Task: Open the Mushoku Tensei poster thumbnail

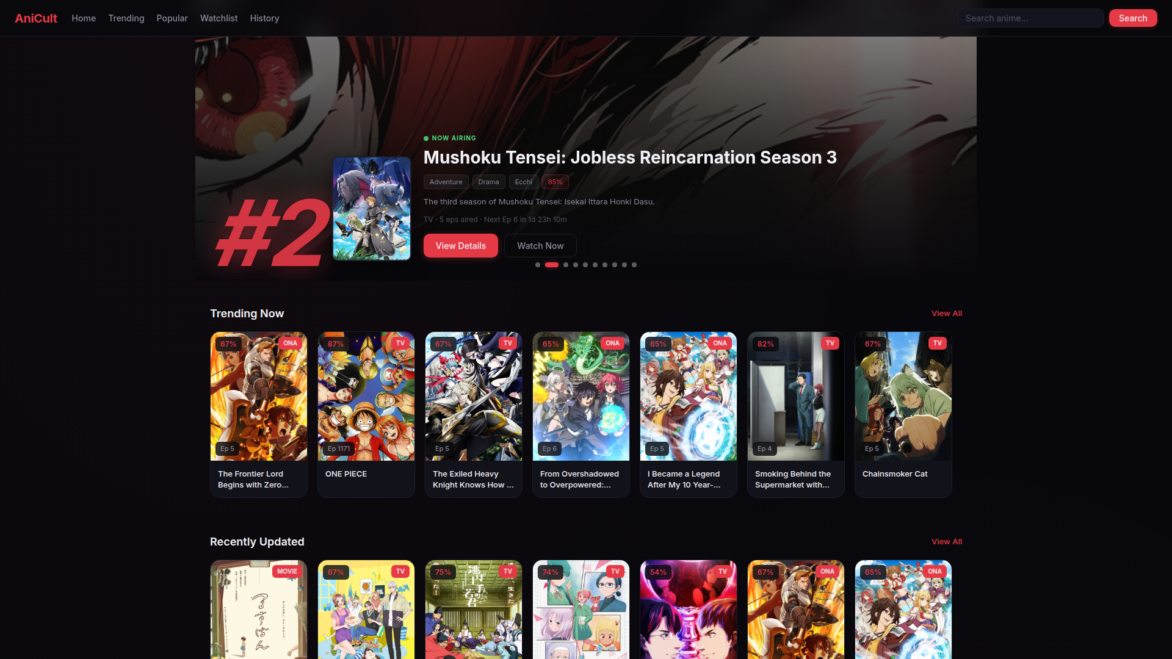Action: [372, 209]
